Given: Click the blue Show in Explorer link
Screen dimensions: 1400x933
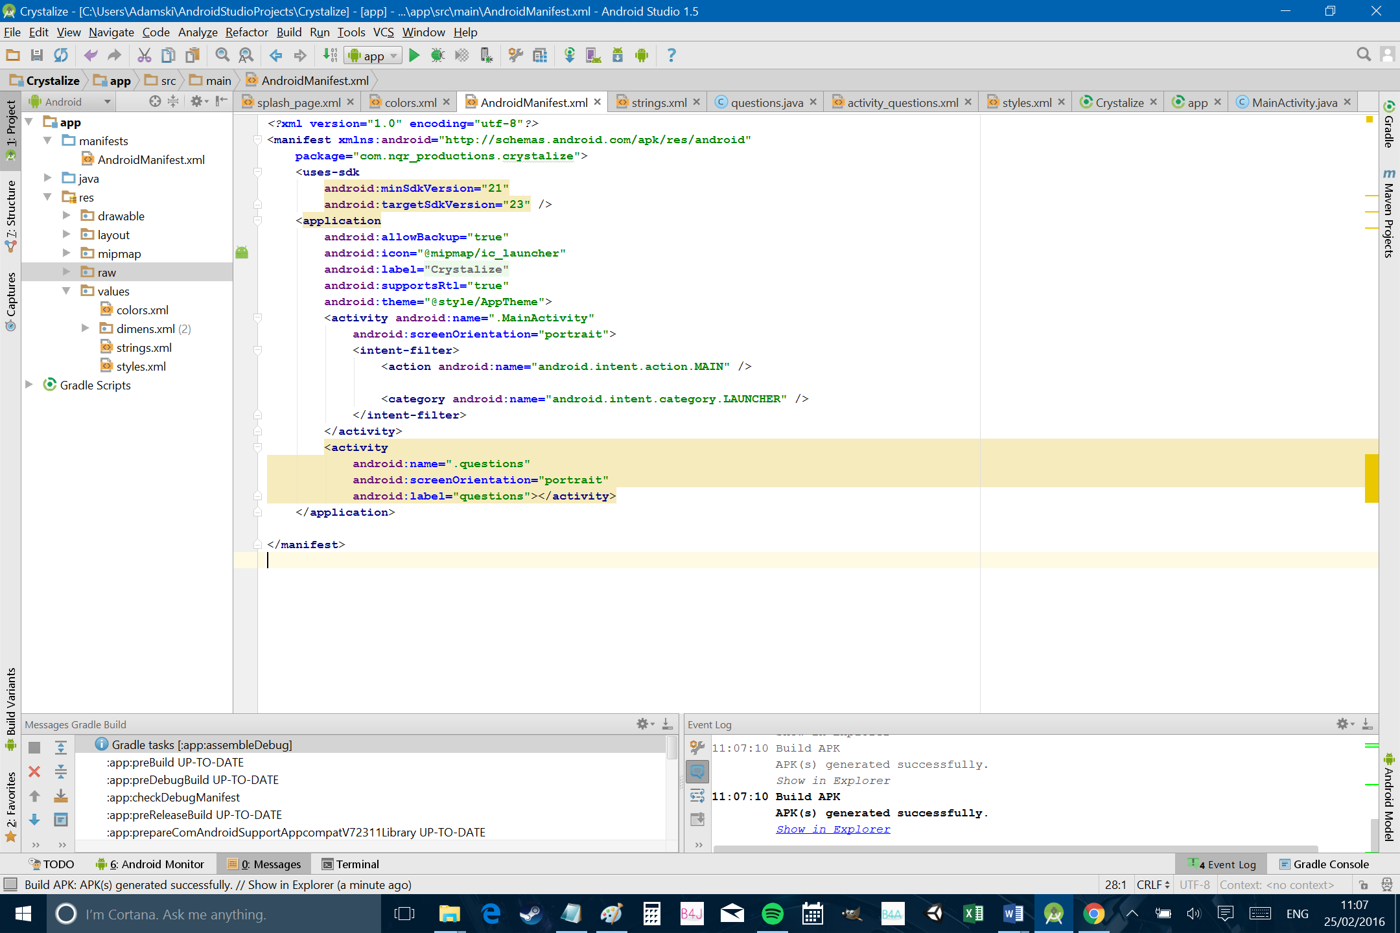Looking at the screenshot, I should click(833, 829).
